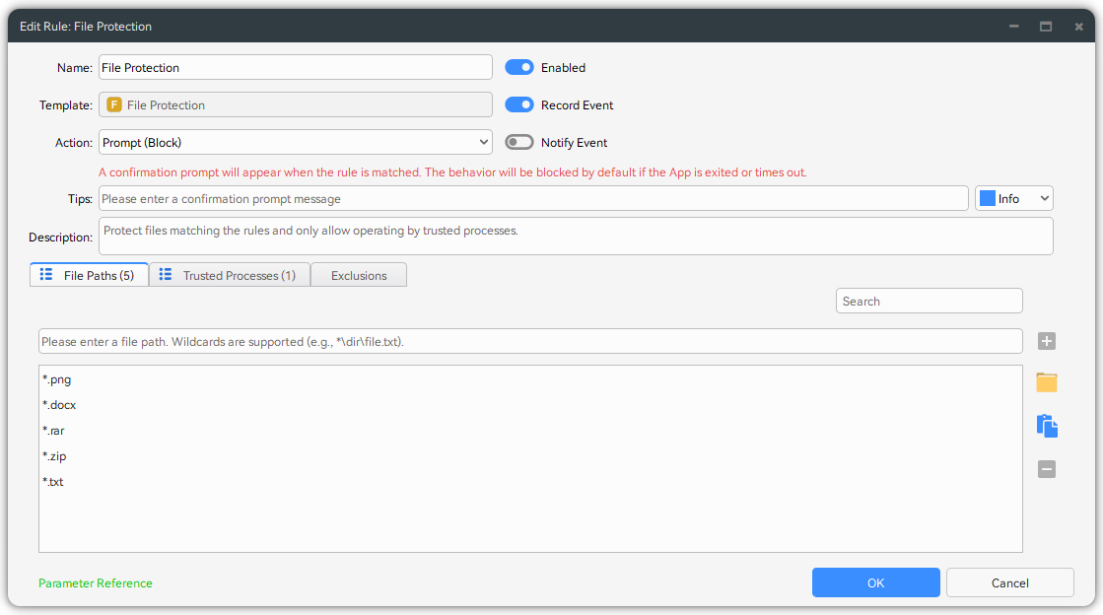Open the Parameter Reference link
The width and height of the screenshot is (1103, 615).
pos(96,583)
